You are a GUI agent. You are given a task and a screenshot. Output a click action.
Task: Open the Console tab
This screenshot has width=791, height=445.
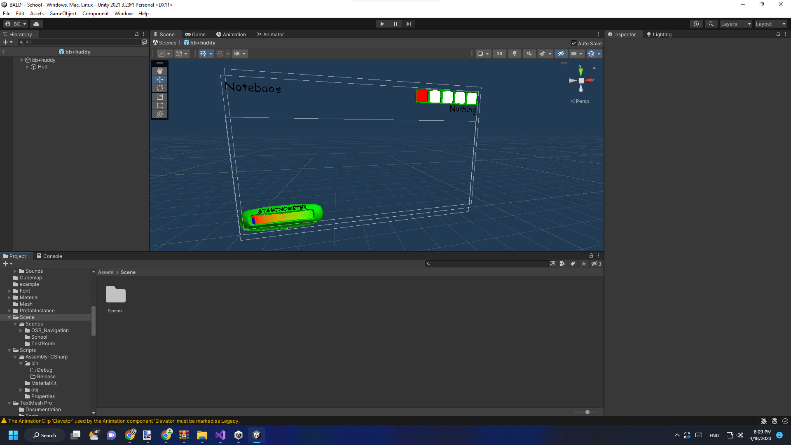click(x=49, y=256)
